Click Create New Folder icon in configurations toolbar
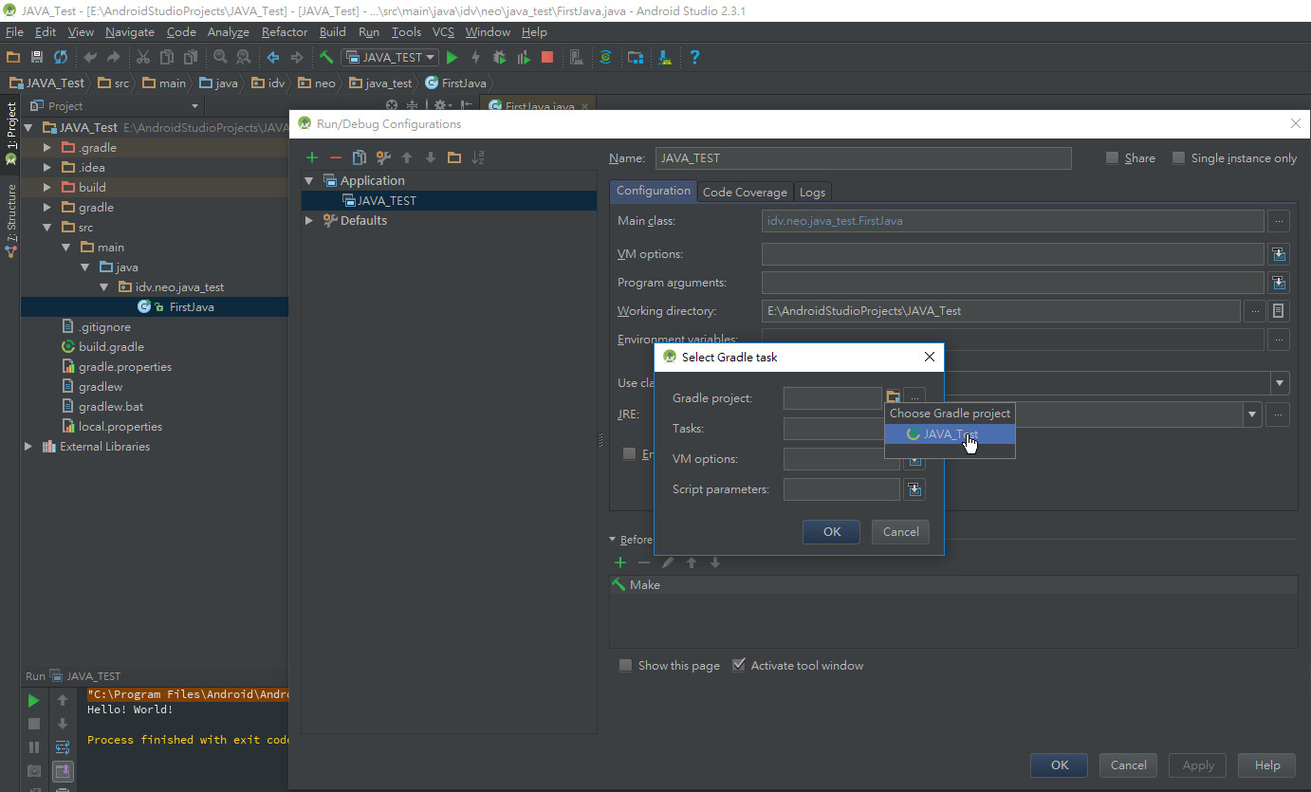The image size is (1311, 792). [454, 157]
